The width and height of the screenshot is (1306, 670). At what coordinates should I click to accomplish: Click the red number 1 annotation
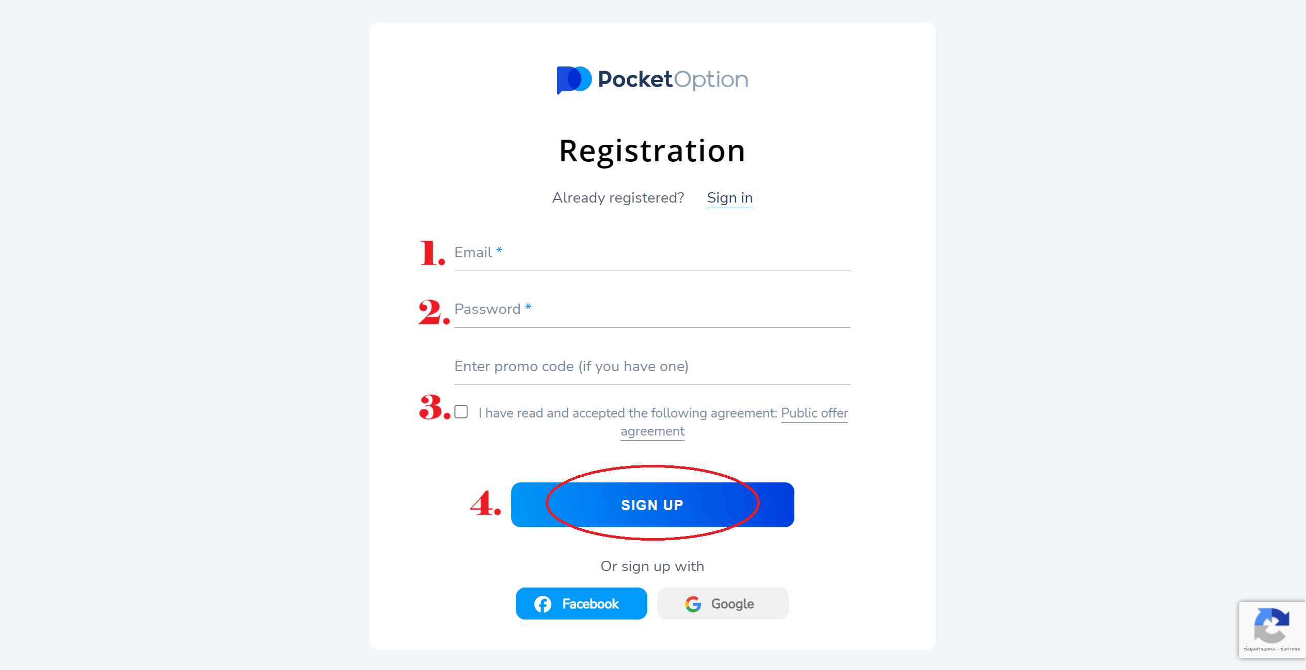pos(432,253)
